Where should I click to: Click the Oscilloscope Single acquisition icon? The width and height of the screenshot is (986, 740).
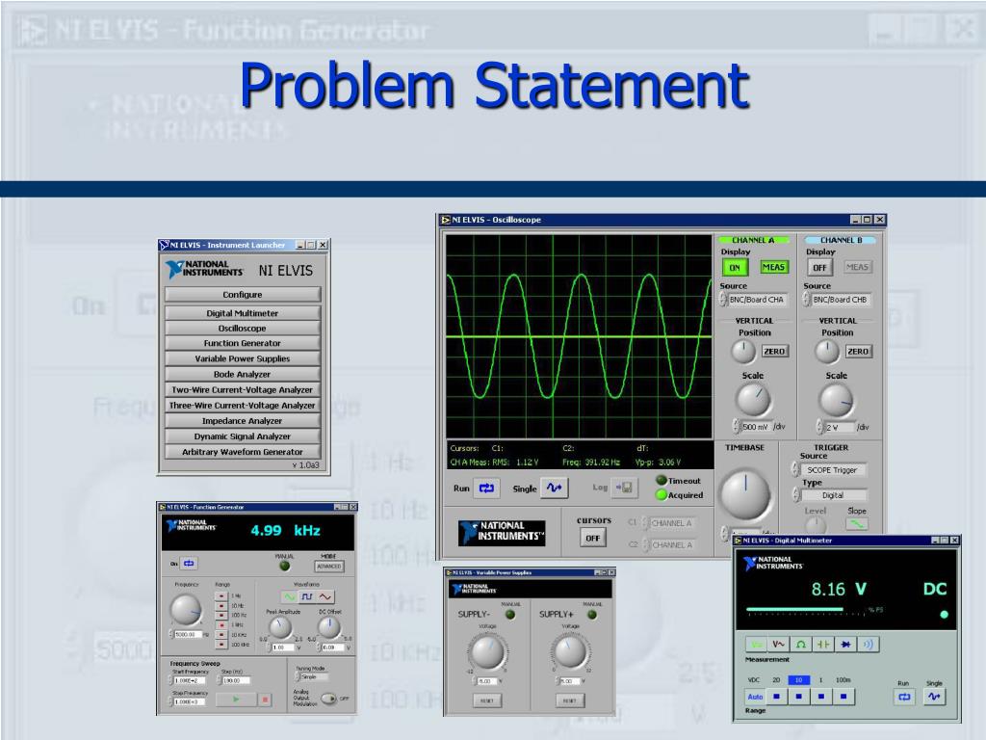pyautogui.click(x=554, y=488)
